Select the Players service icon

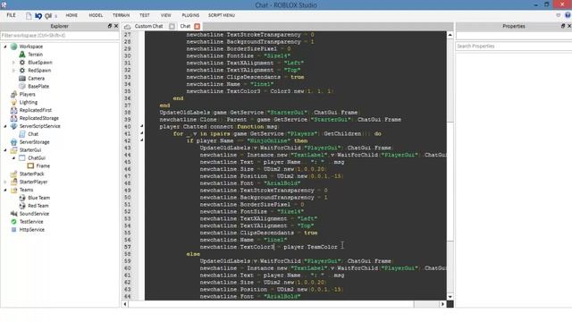(x=14, y=94)
